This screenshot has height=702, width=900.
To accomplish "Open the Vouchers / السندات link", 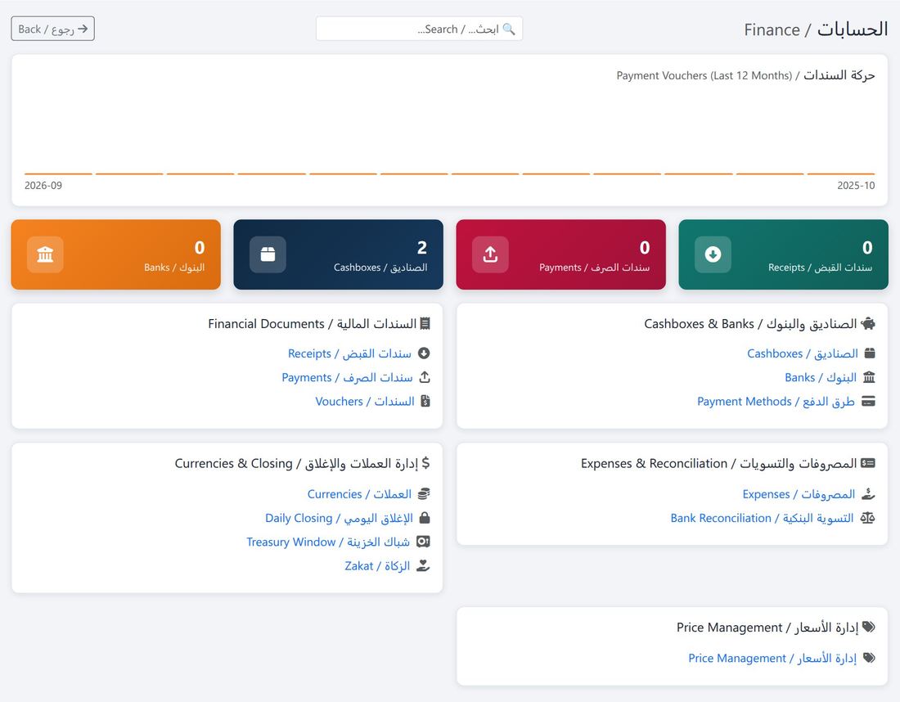I will coord(365,401).
